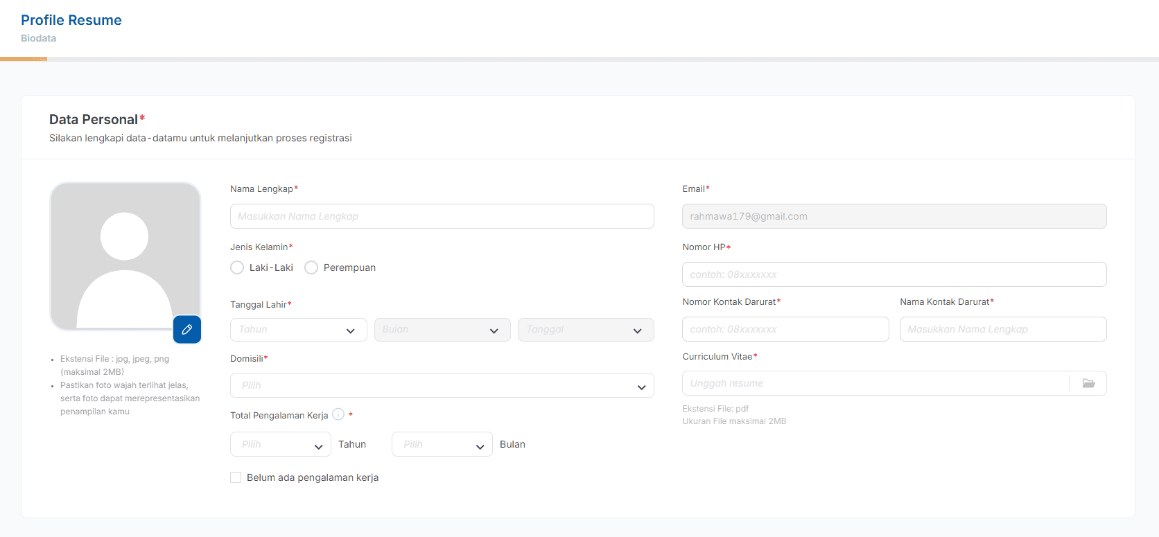Click the folder icon to upload resume
The width and height of the screenshot is (1159, 537).
(x=1088, y=383)
